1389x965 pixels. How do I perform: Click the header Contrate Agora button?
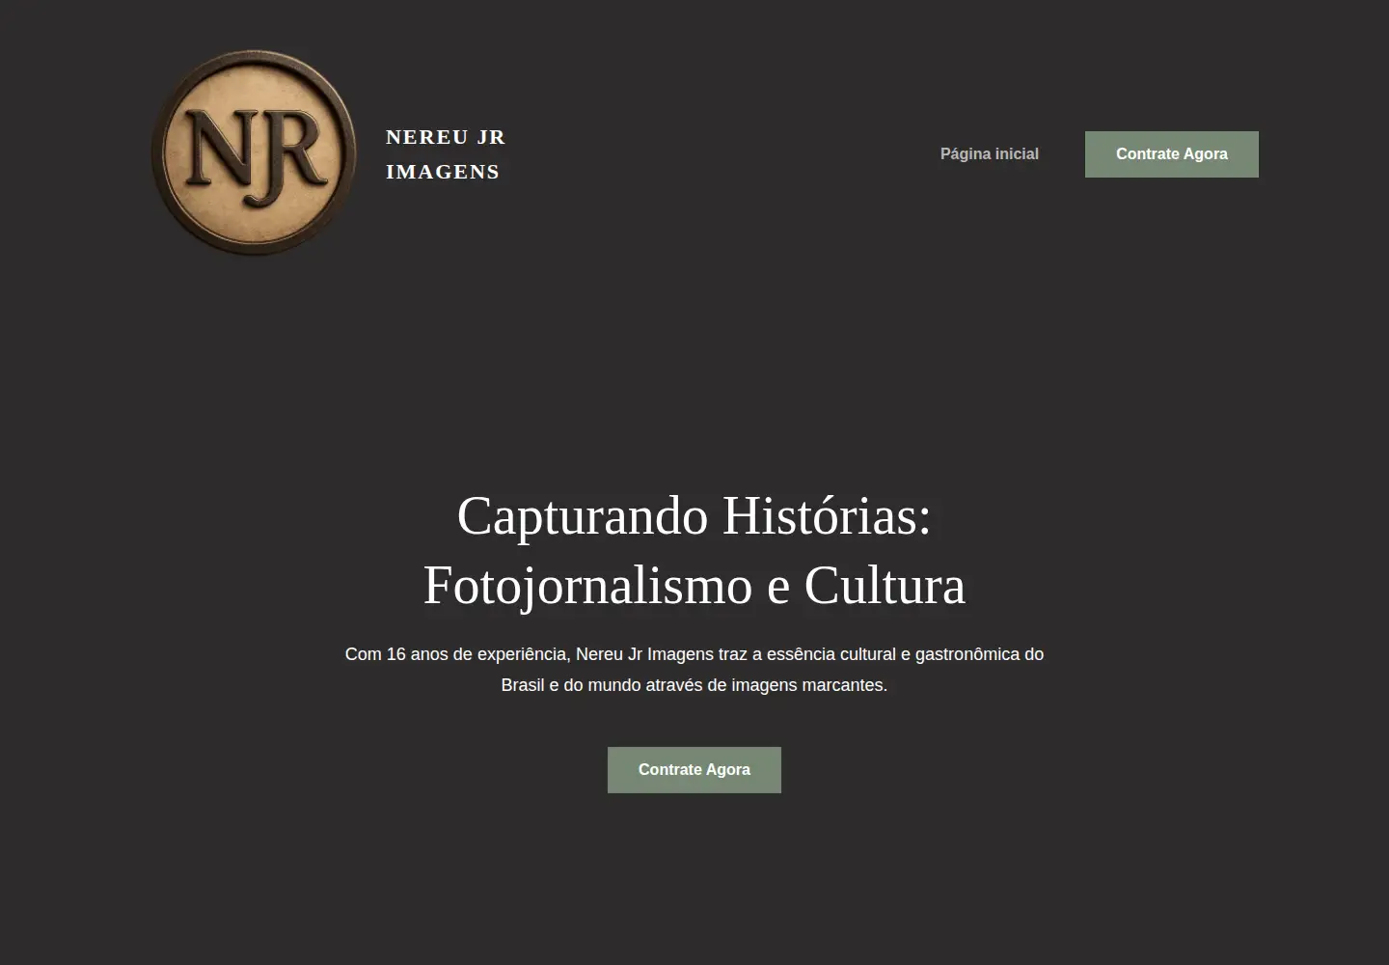(1172, 154)
